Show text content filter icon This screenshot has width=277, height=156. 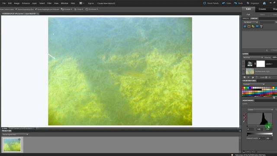[x=261, y=26]
